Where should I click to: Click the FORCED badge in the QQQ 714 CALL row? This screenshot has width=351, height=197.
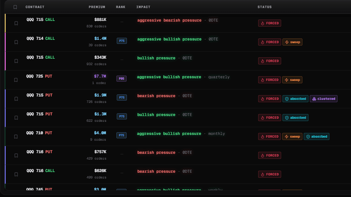coord(270,42)
